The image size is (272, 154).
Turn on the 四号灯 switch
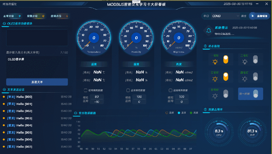pos(255,77)
